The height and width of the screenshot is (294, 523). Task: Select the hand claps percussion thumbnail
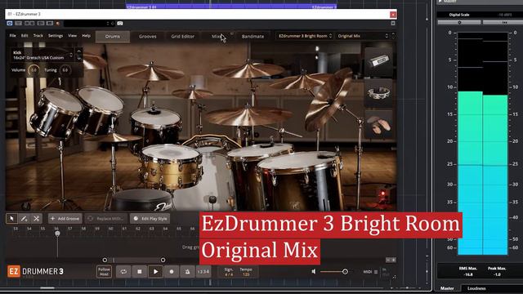[x=378, y=124]
